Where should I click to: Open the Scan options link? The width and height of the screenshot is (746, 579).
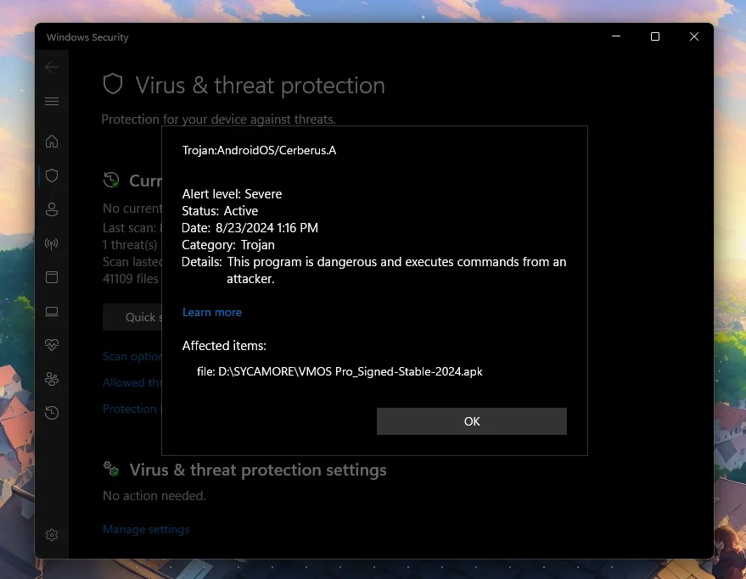coord(132,357)
